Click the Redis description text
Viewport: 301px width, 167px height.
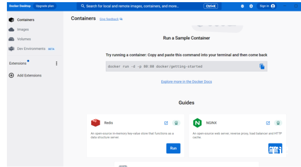pyautogui.click(x=132, y=135)
